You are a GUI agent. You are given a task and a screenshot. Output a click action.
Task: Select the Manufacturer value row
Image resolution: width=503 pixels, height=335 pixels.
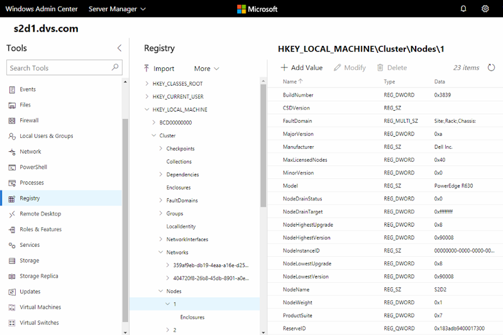[x=385, y=147]
